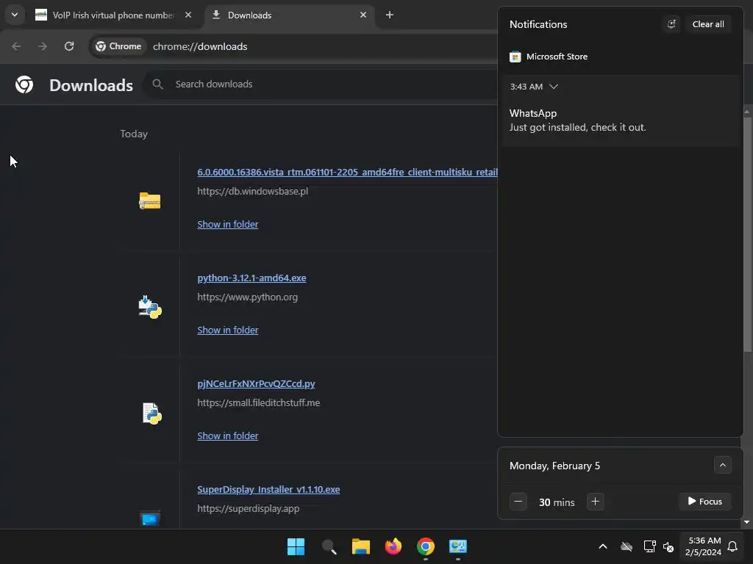753x564 pixels.
Task: Click the notification bell icon
Action: [733, 546]
